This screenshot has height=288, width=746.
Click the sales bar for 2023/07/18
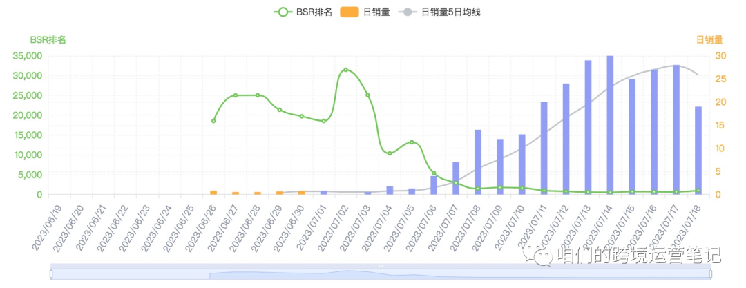tap(698, 152)
